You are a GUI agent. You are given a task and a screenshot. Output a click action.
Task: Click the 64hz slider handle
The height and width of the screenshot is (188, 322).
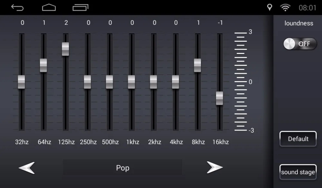click(43, 65)
